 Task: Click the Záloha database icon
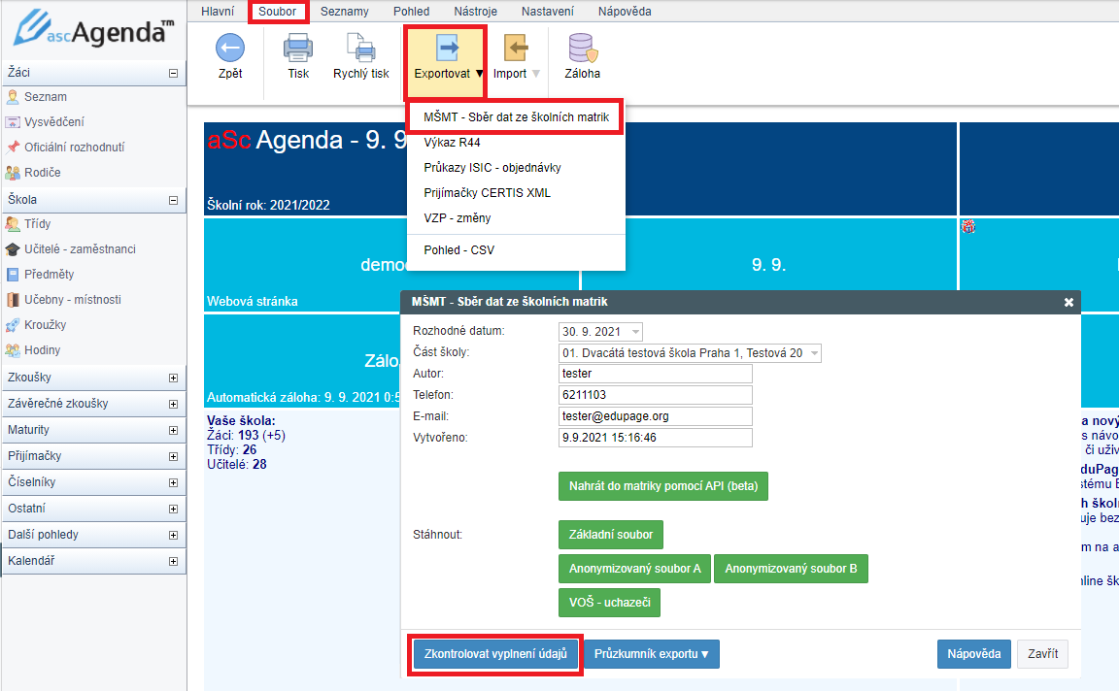point(583,48)
